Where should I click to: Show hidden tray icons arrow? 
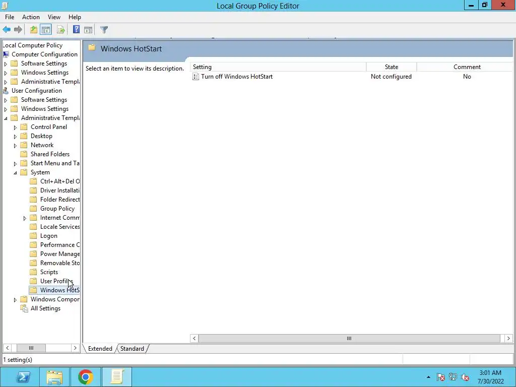coord(428,377)
